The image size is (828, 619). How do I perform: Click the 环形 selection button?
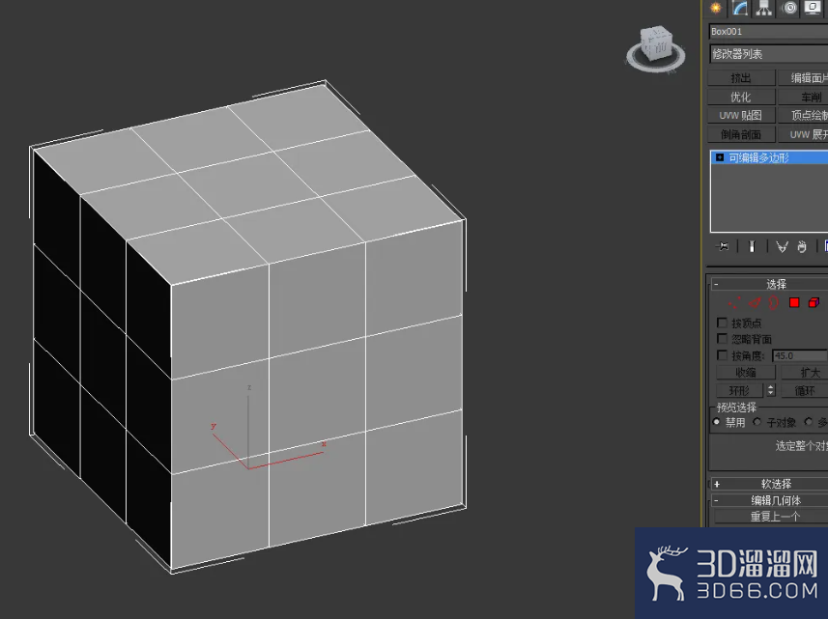(739, 391)
